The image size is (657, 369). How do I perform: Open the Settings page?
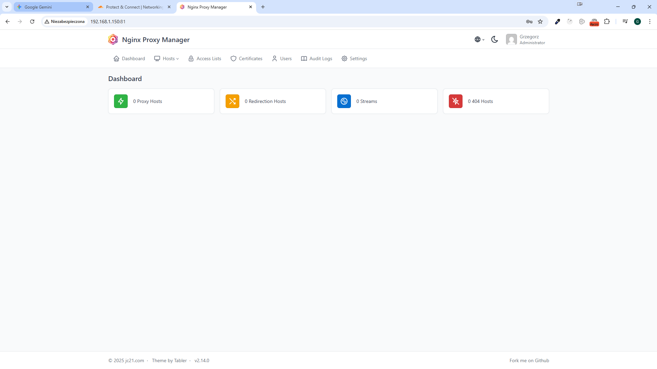(x=354, y=58)
